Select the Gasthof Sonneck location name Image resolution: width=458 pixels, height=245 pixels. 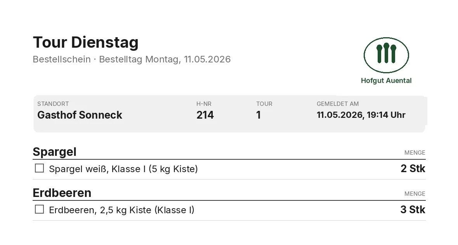pos(80,115)
